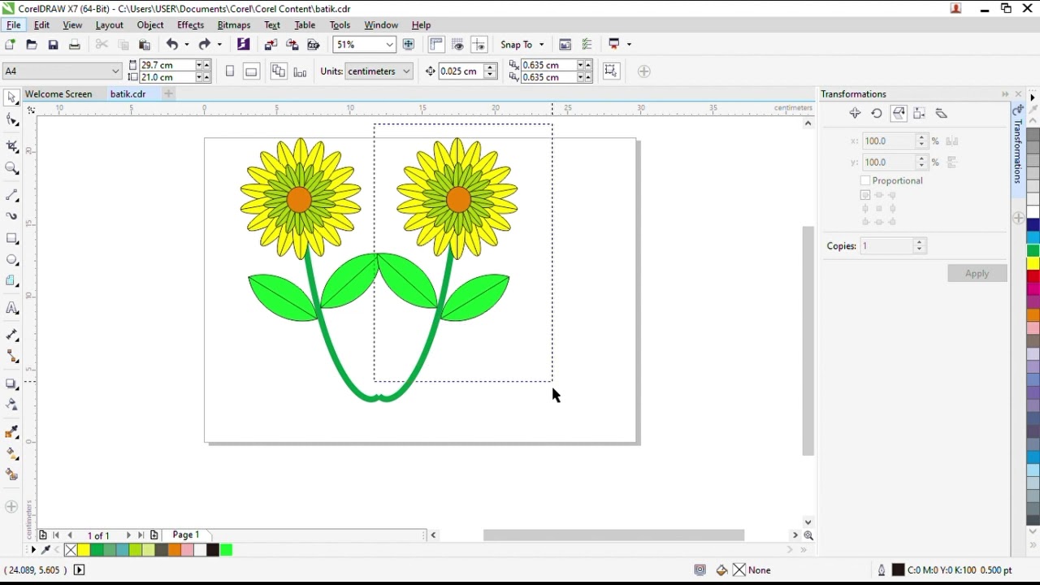Viewport: 1040px width, 585px height.
Task: Set page orientation to portrait
Action: [230, 71]
